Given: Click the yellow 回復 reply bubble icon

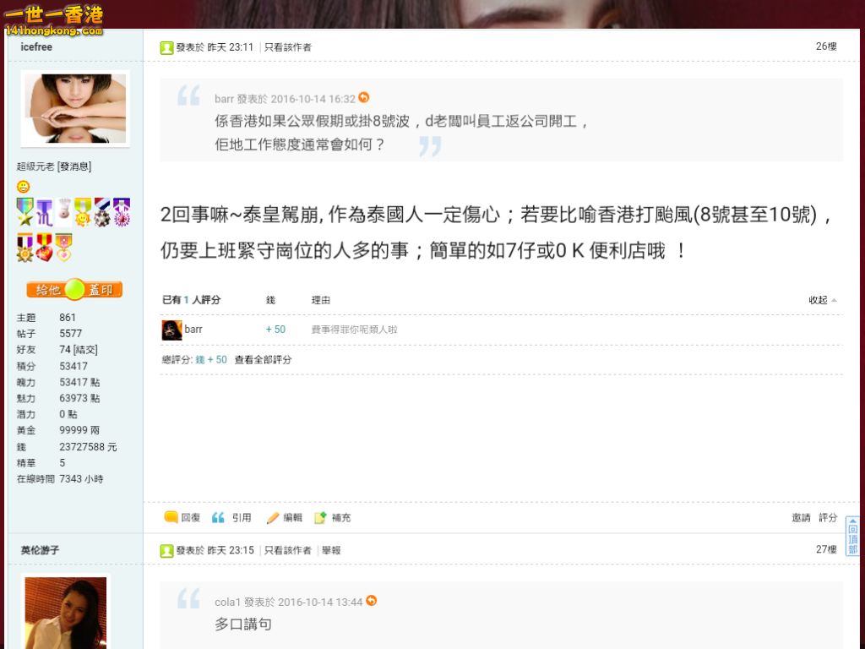Looking at the screenshot, I should tap(171, 517).
